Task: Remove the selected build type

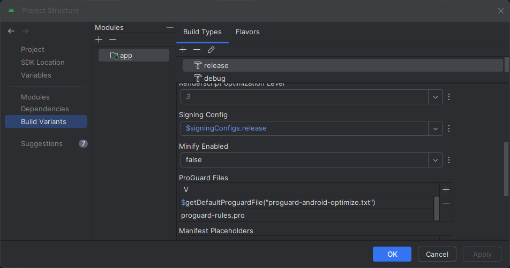Action: click(197, 50)
